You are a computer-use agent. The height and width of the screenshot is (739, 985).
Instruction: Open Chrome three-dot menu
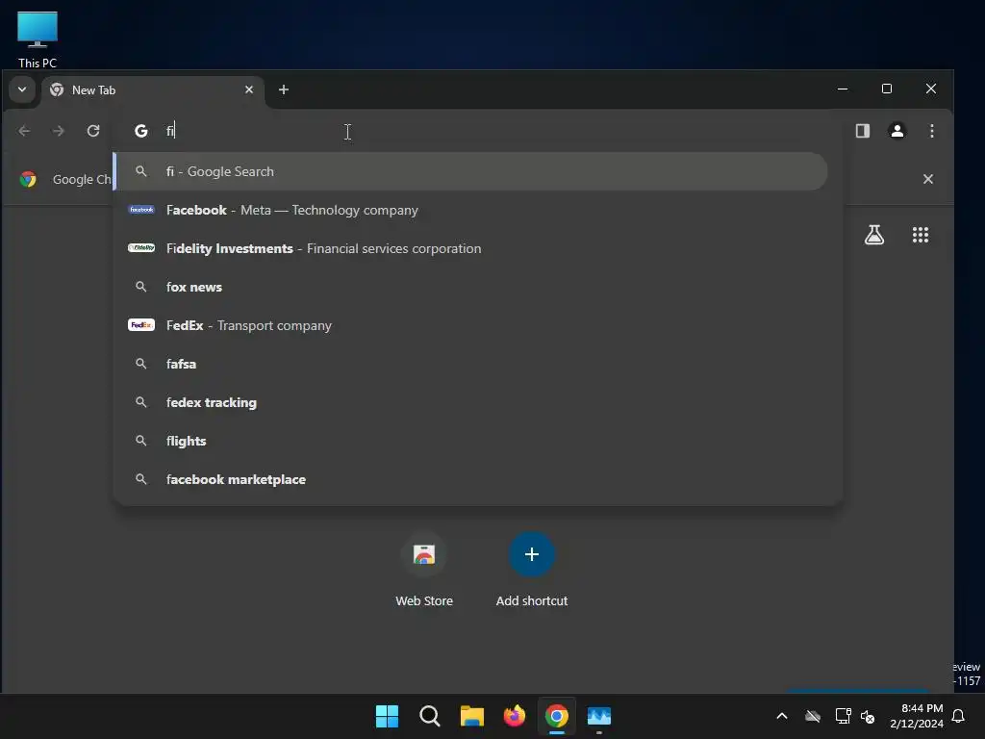[x=931, y=131]
